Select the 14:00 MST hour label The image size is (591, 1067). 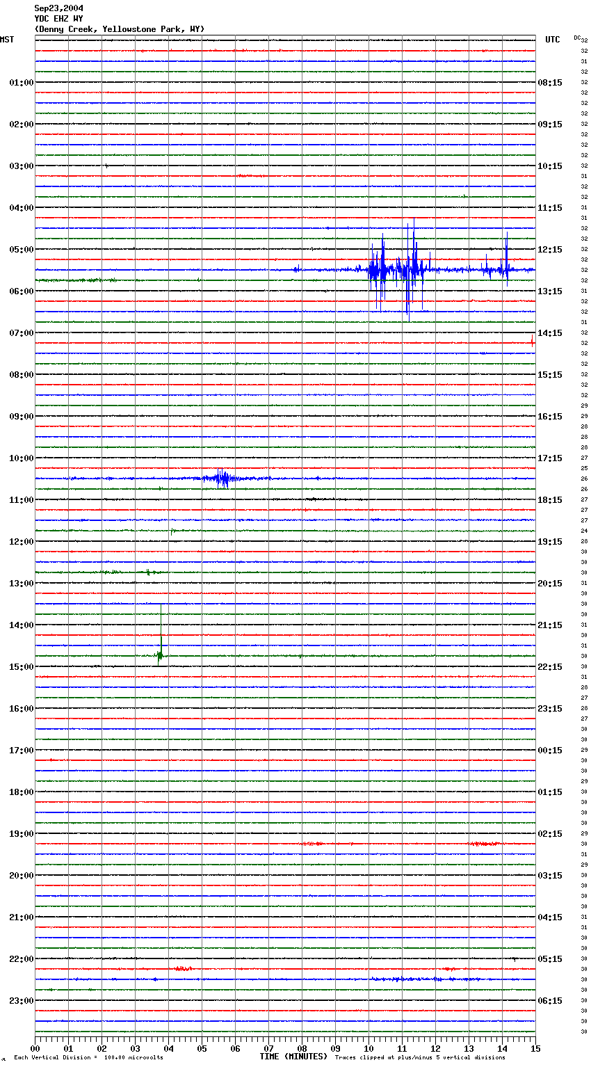click(x=22, y=625)
